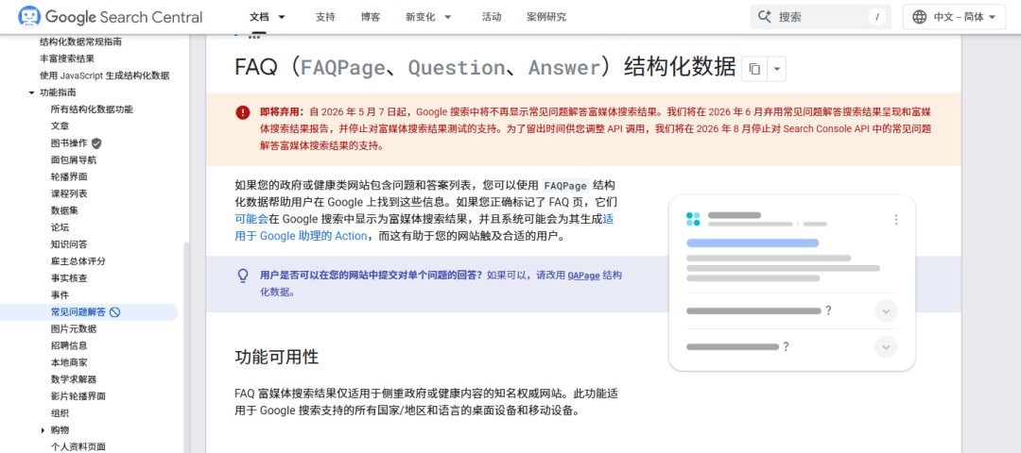Select 数学求解器 in the sidebar
The height and width of the screenshot is (453, 1021).
[x=74, y=379]
